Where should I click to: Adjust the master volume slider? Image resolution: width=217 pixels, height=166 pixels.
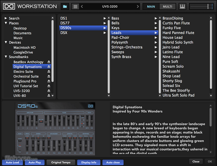coord(208,6)
